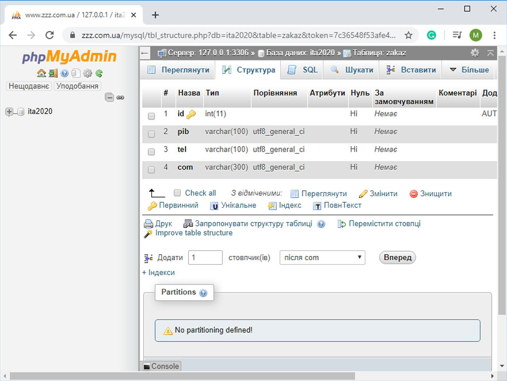507x381 pixels.
Task: Click Переглянути link in checked-actions row
Action: tap(318, 194)
